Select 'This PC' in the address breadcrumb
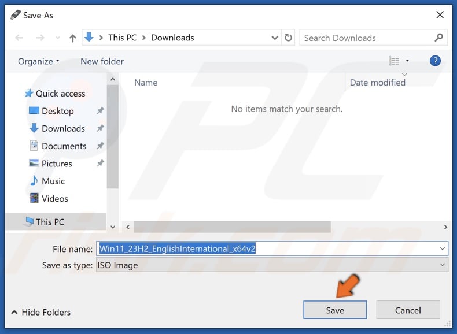 123,38
